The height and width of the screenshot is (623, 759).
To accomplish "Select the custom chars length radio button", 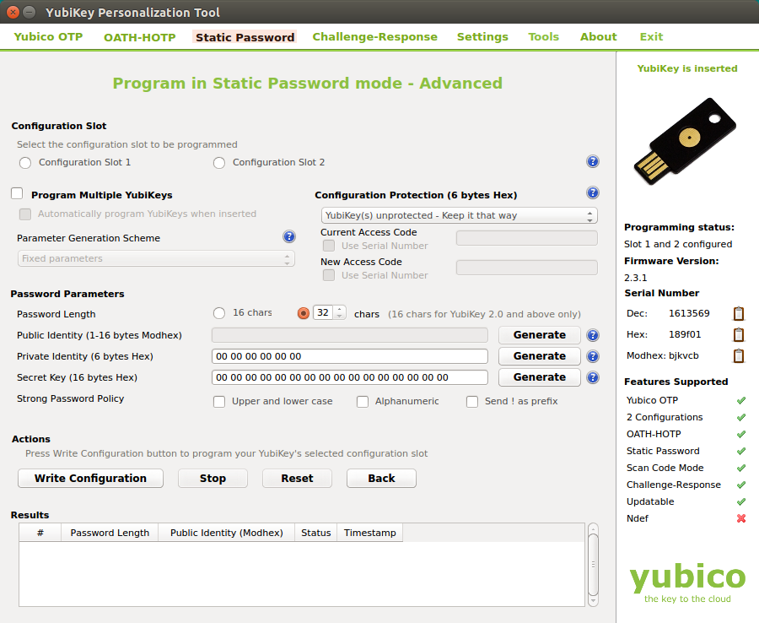I will click(304, 313).
